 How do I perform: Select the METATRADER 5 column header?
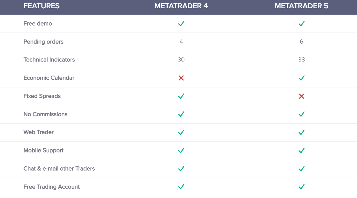point(301,6)
